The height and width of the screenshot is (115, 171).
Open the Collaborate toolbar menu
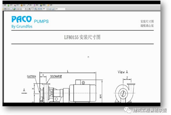pos(17,5)
